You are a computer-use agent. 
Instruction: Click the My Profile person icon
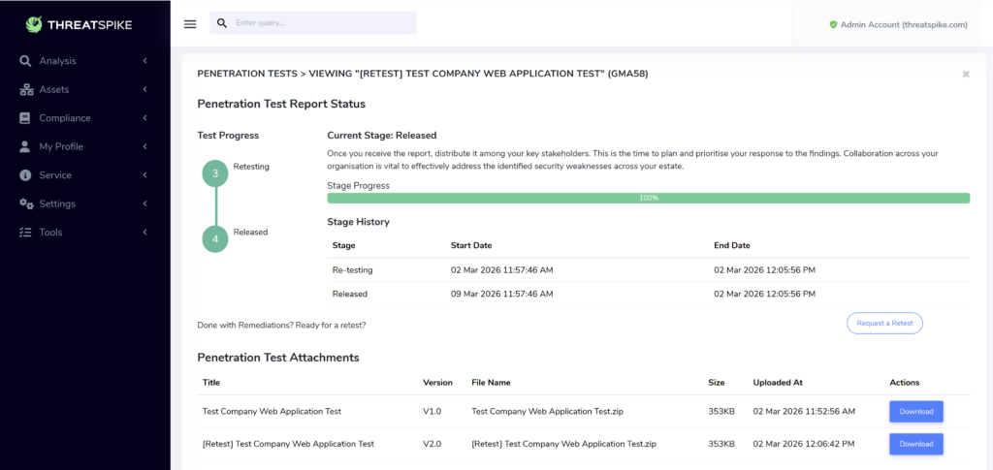[x=25, y=146]
